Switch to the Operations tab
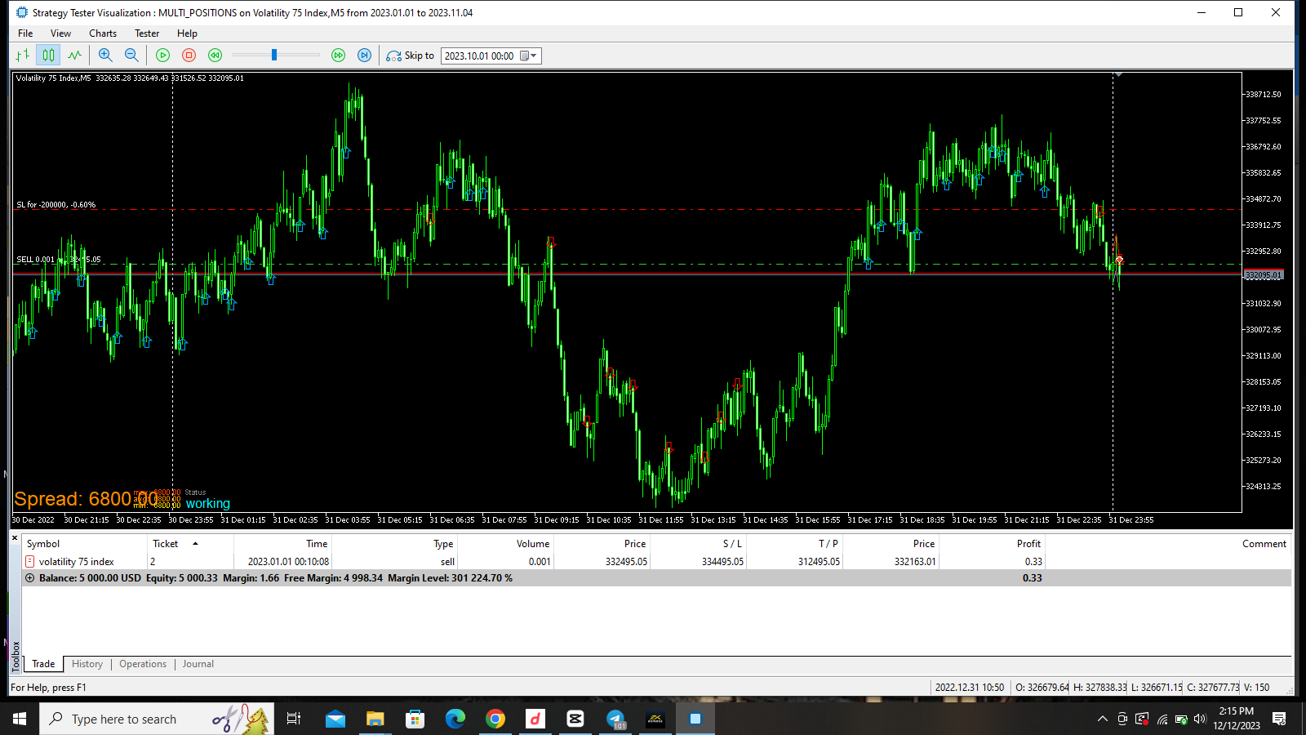The height and width of the screenshot is (735, 1306). [143, 664]
